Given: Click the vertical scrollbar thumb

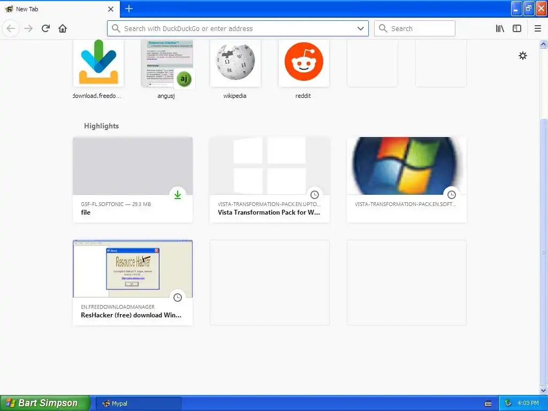Looking at the screenshot, I should [x=543, y=252].
